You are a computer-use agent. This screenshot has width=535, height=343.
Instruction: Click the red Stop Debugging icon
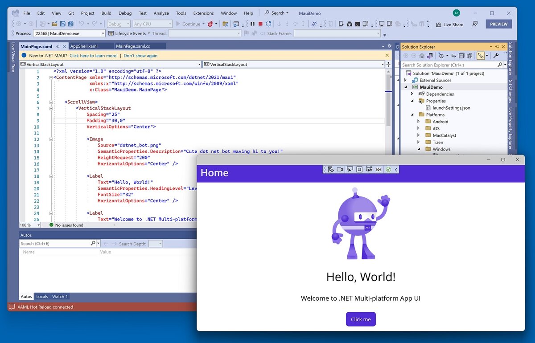click(260, 24)
